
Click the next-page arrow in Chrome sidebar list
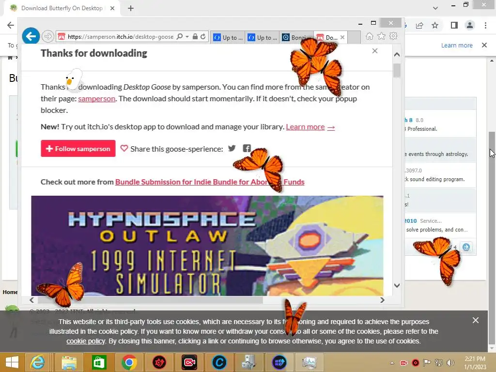click(x=466, y=247)
